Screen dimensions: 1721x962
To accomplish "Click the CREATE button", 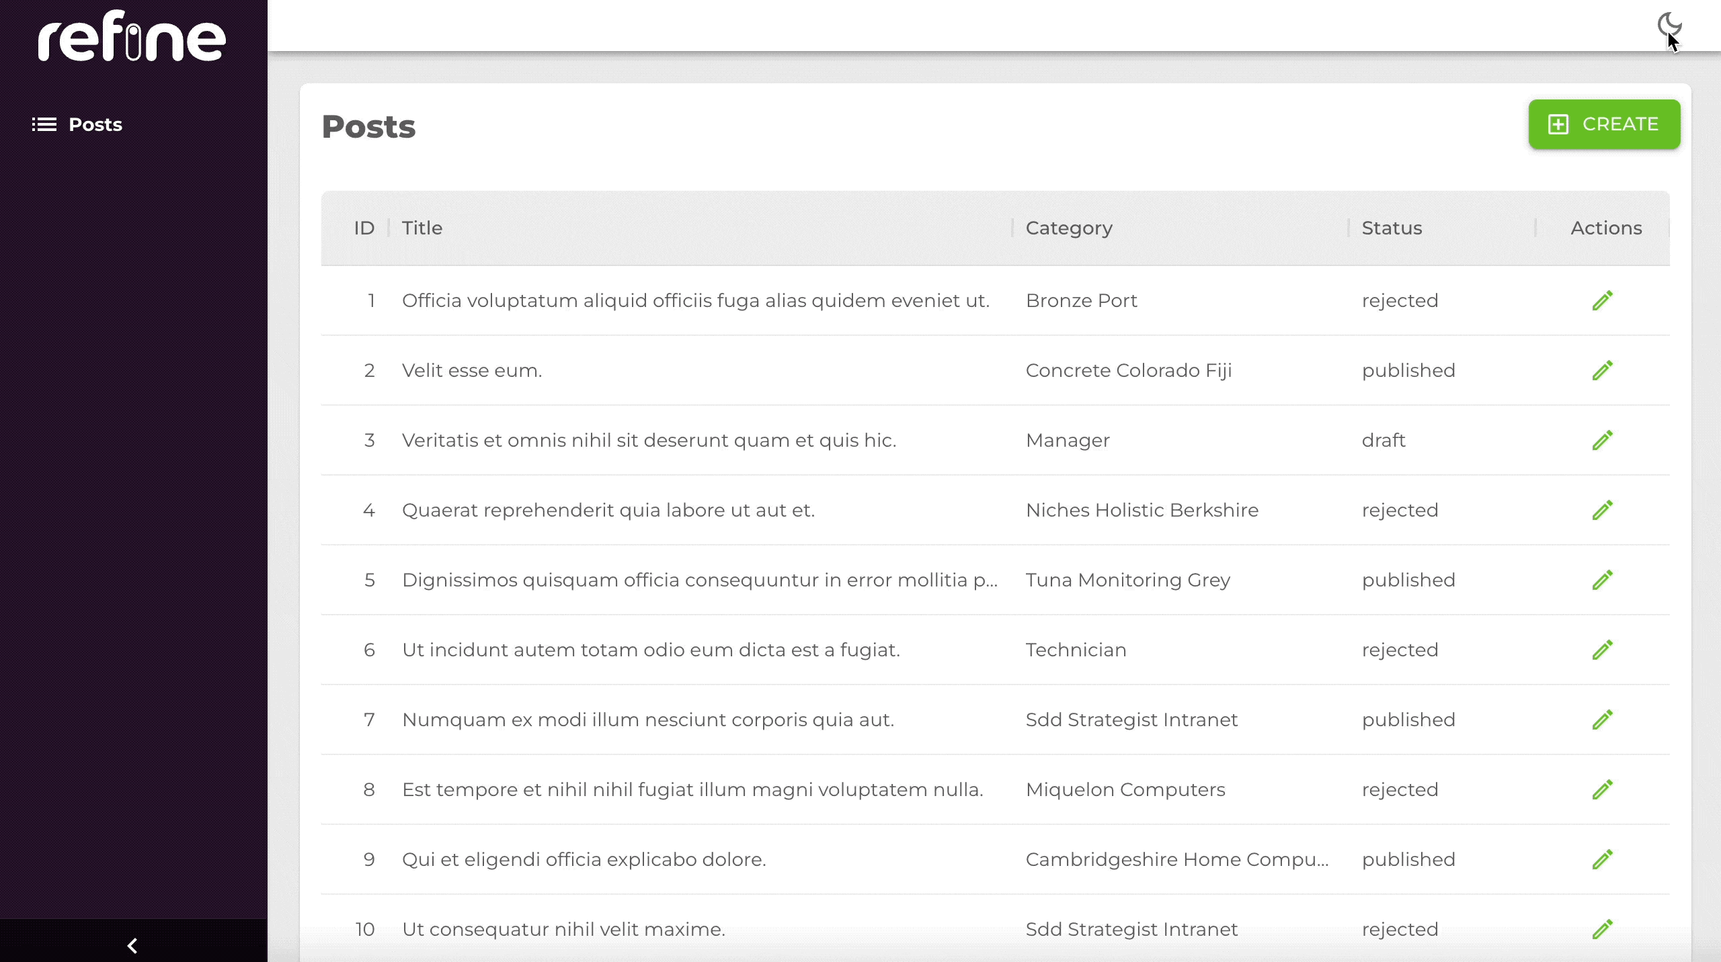I will pyautogui.click(x=1604, y=124).
